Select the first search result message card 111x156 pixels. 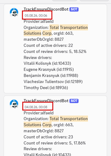(55, 49)
